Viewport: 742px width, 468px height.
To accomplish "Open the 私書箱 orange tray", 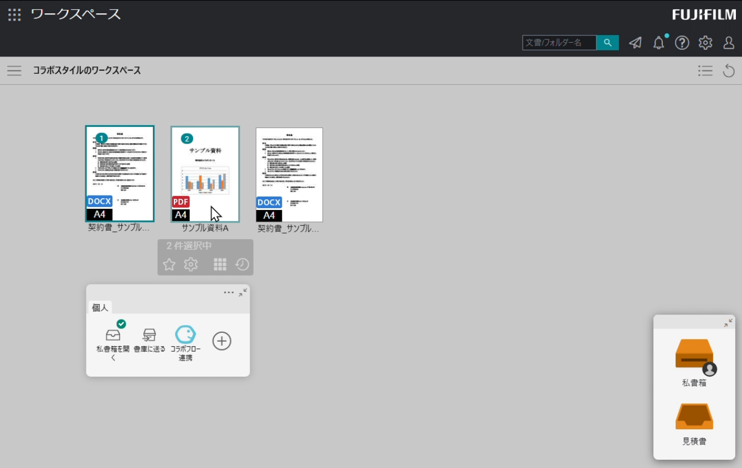I will [694, 354].
